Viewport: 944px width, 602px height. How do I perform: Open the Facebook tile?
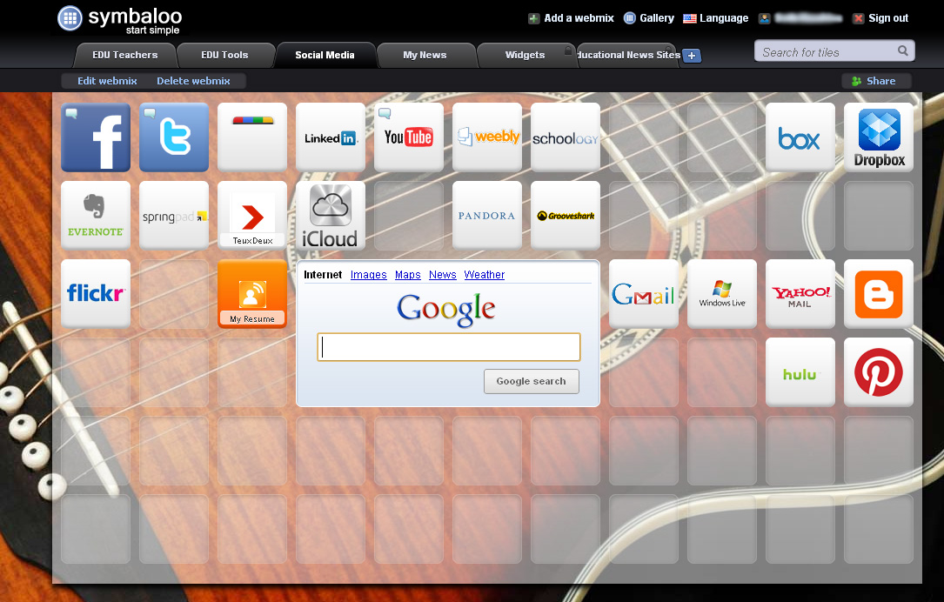[96, 137]
